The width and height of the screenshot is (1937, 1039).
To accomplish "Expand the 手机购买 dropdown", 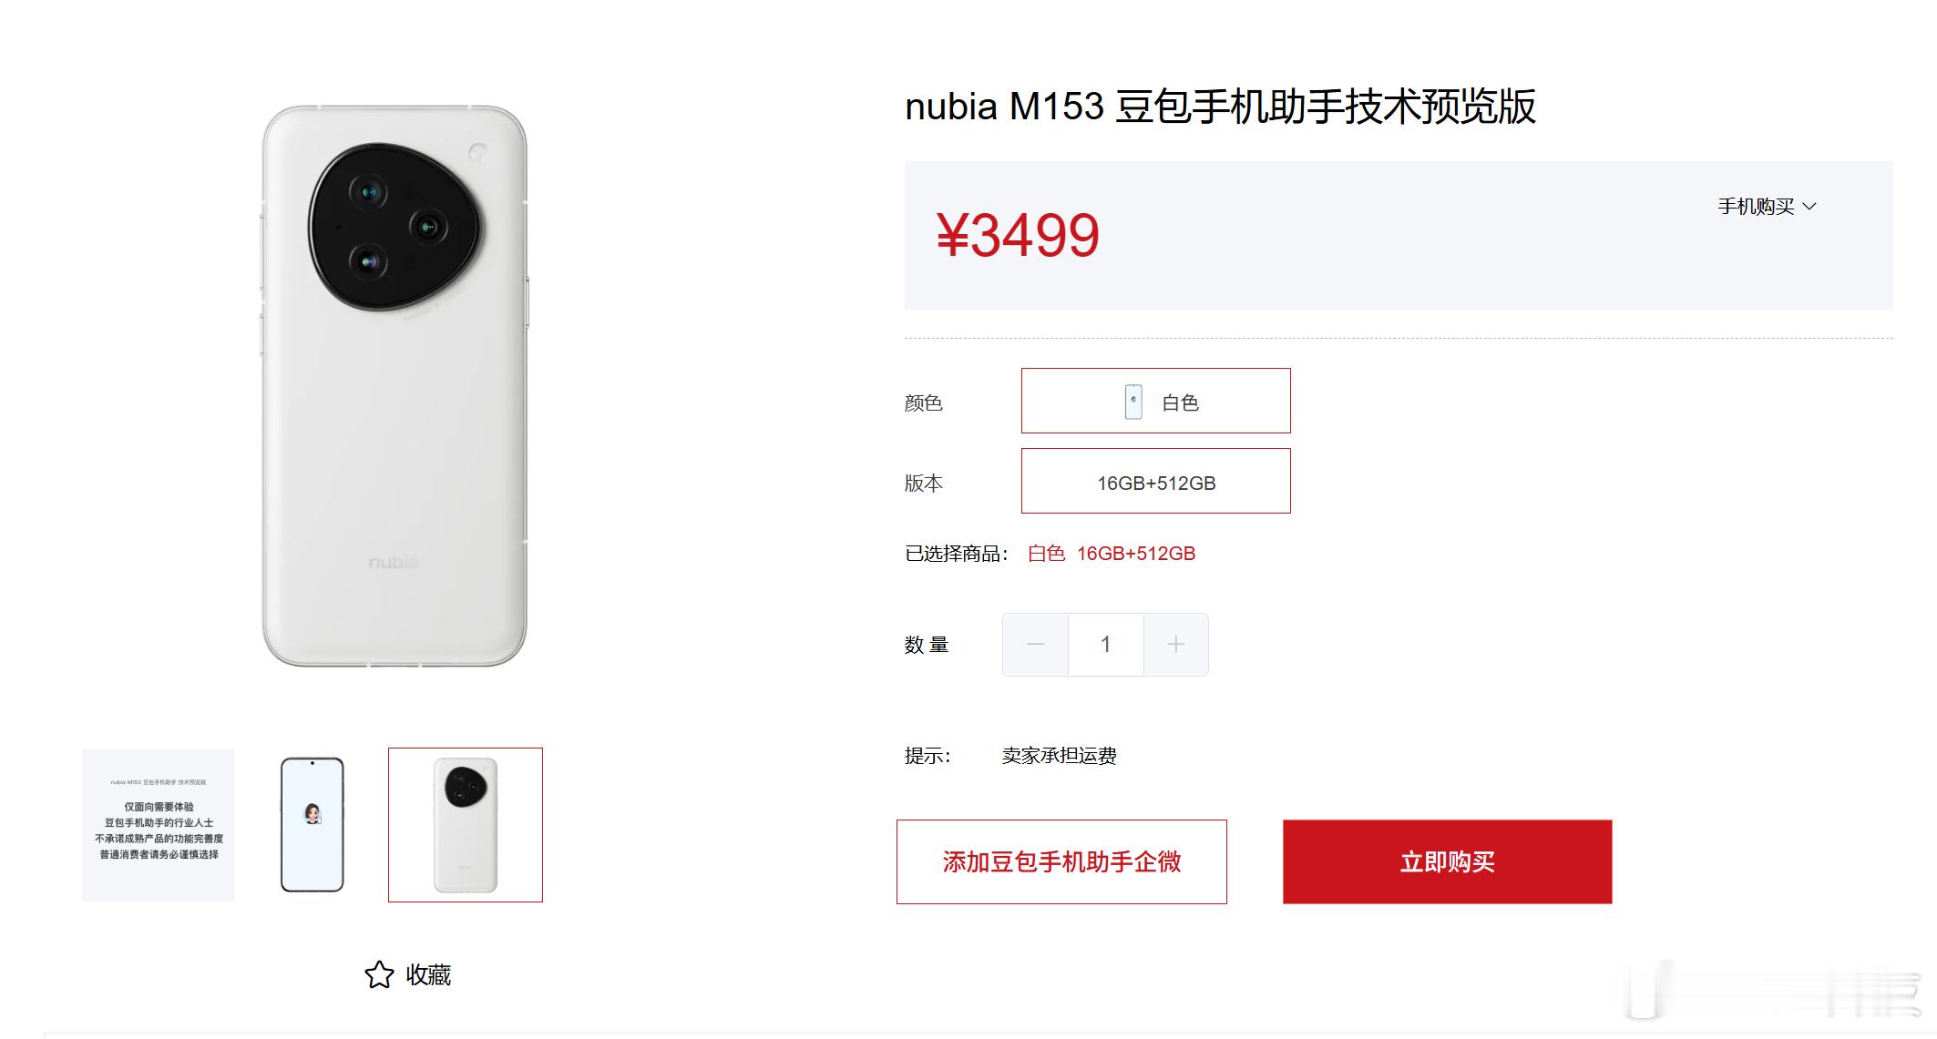I will tap(1767, 207).
